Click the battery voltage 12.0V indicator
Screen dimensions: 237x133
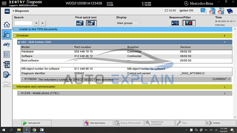coord(170,11)
